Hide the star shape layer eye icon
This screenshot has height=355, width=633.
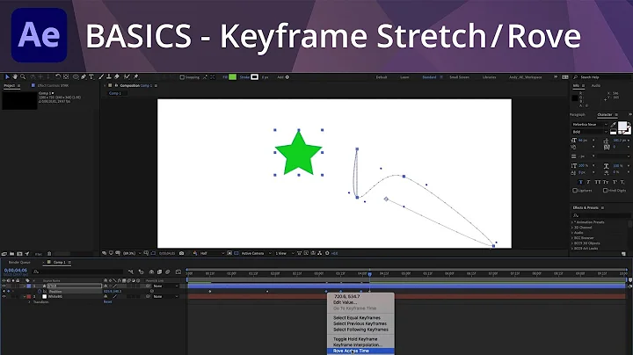coord(4,286)
